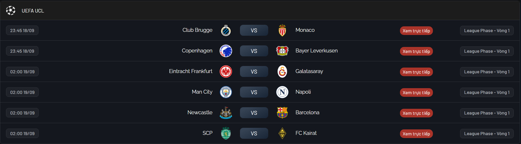
Task: Click the Monaco club logo
Action: pyautogui.click(x=282, y=31)
